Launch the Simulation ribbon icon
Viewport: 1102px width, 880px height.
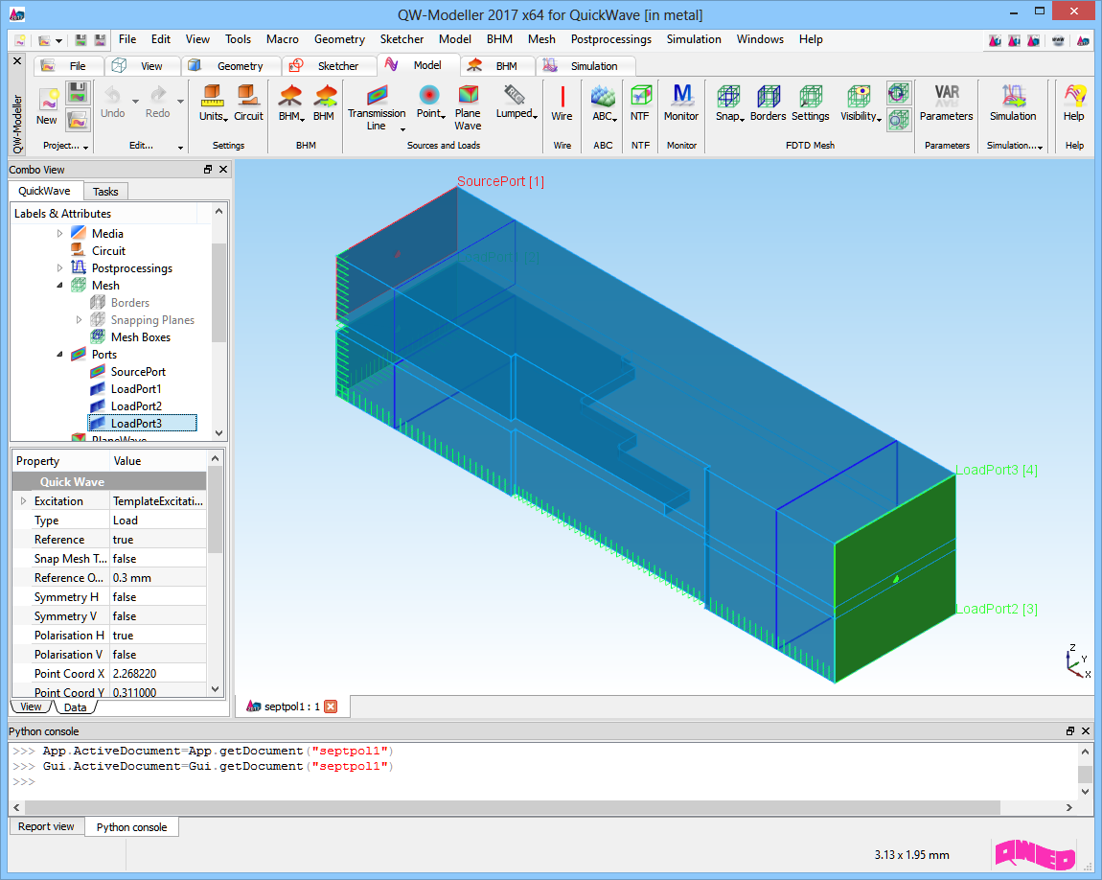pyautogui.click(x=1013, y=96)
